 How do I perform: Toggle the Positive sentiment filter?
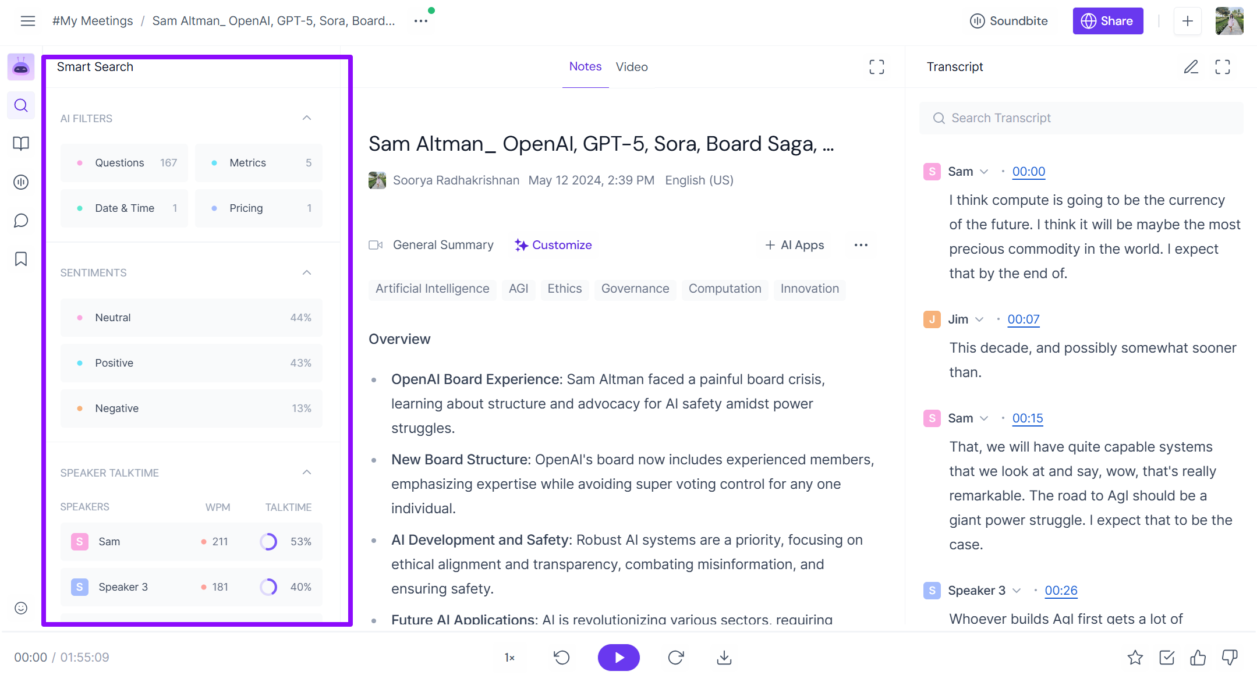click(191, 363)
